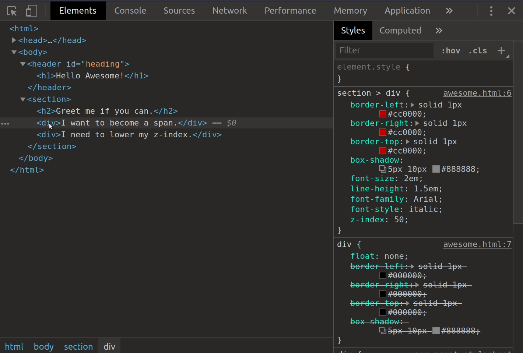The image size is (523, 353).
Task: Click the styles Filter input field
Action: click(385, 50)
